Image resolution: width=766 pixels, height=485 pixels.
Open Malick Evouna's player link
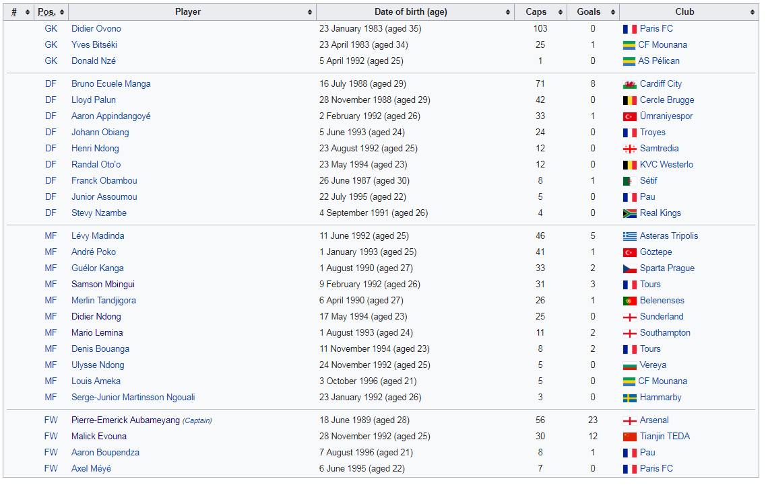(x=99, y=436)
